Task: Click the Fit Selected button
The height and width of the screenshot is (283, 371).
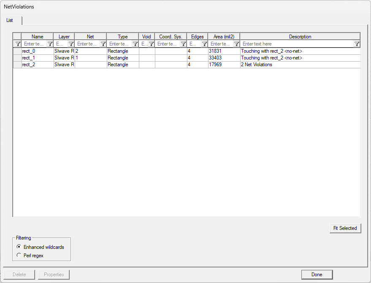Action: coord(345,228)
